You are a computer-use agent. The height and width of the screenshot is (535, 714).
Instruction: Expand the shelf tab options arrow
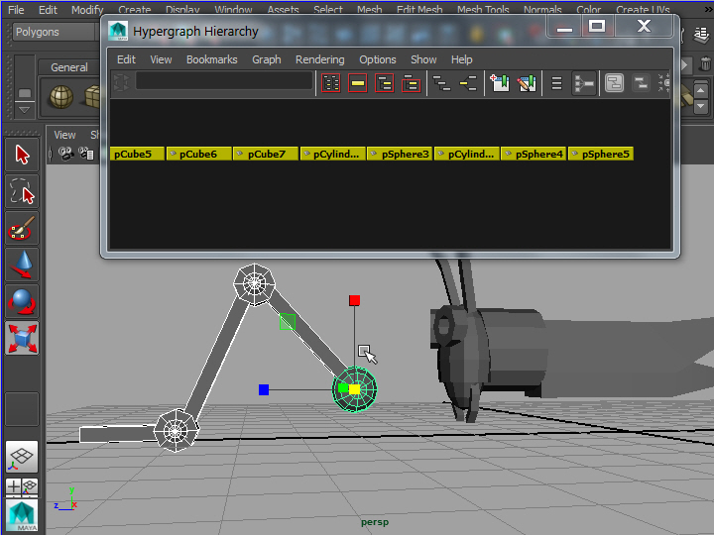point(24,110)
